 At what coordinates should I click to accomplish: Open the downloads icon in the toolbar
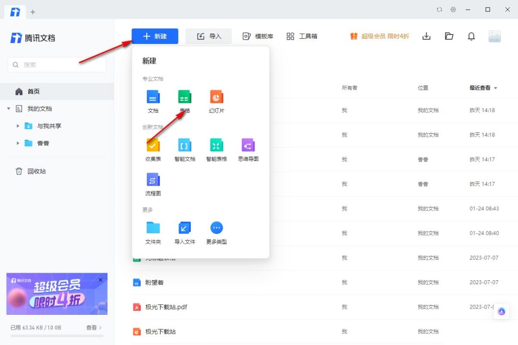(426, 36)
